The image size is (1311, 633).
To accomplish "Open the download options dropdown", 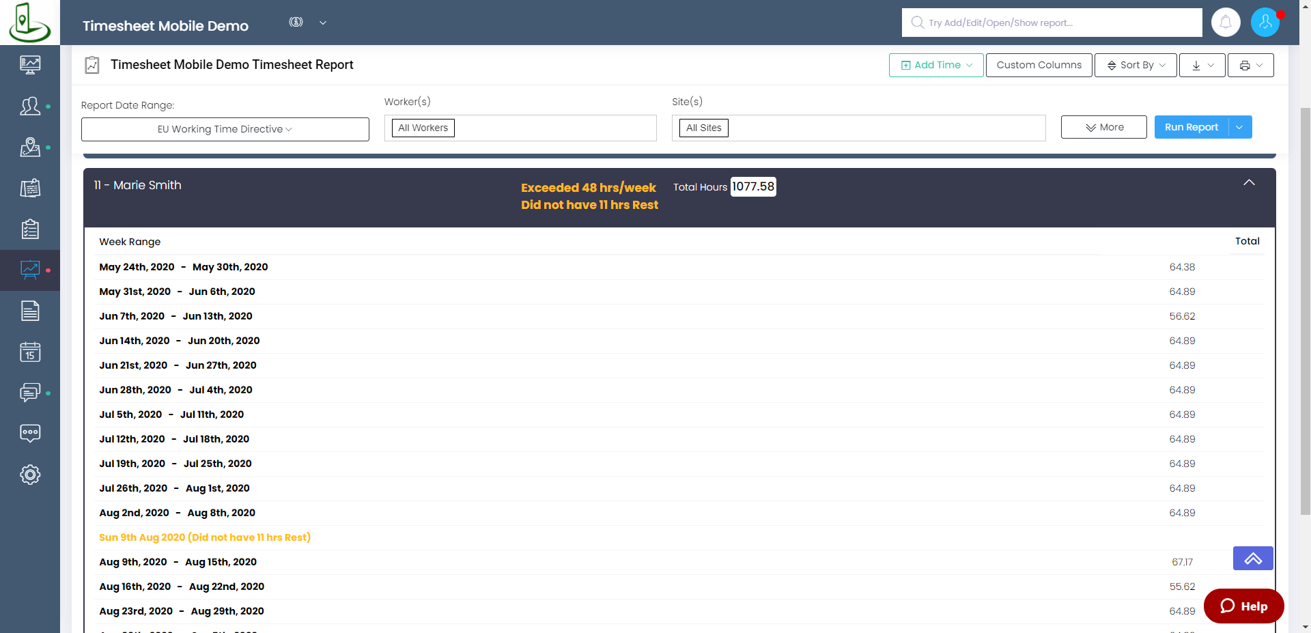I will pos(1202,66).
